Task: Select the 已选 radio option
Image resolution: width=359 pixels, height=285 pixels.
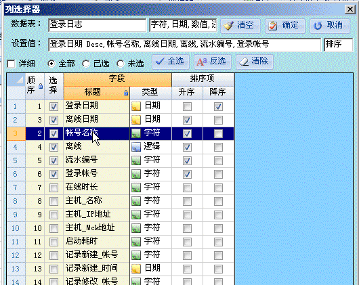Action: pyautogui.click(x=86, y=64)
